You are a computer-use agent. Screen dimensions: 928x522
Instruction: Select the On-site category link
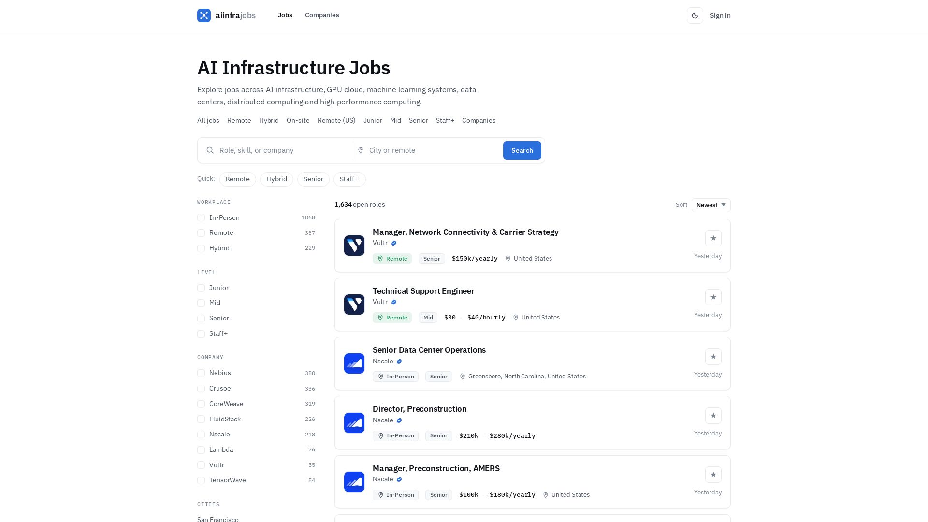298,120
